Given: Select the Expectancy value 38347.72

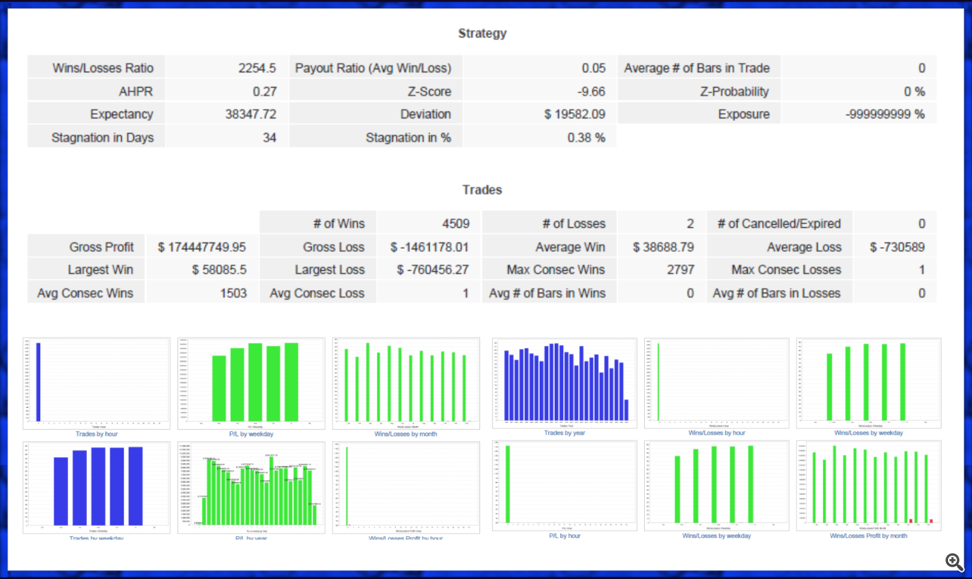Looking at the screenshot, I should (251, 114).
